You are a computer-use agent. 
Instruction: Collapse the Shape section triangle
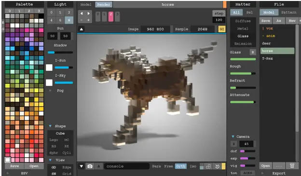pos(50,126)
